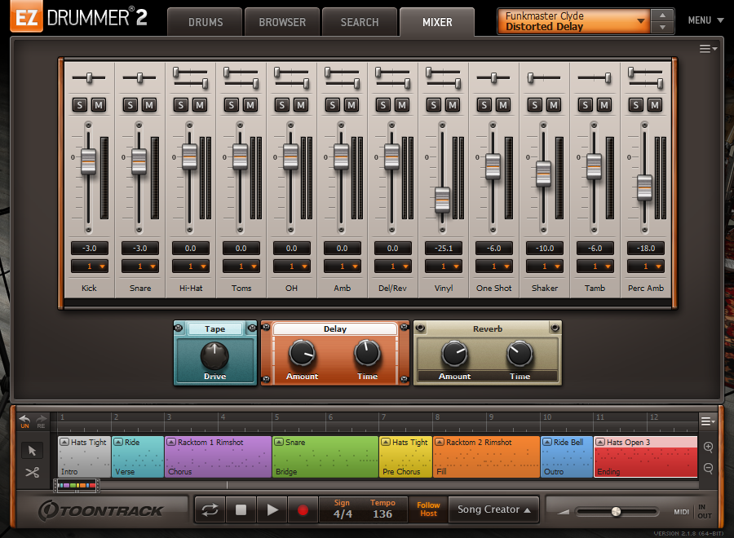Open the MENU dropdown
This screenshot has height=538, width=734.
(706, 20)
